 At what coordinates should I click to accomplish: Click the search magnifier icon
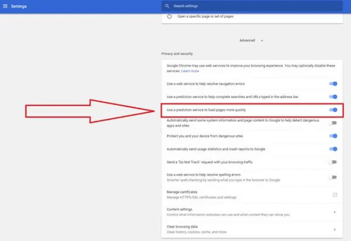[167, 6]
